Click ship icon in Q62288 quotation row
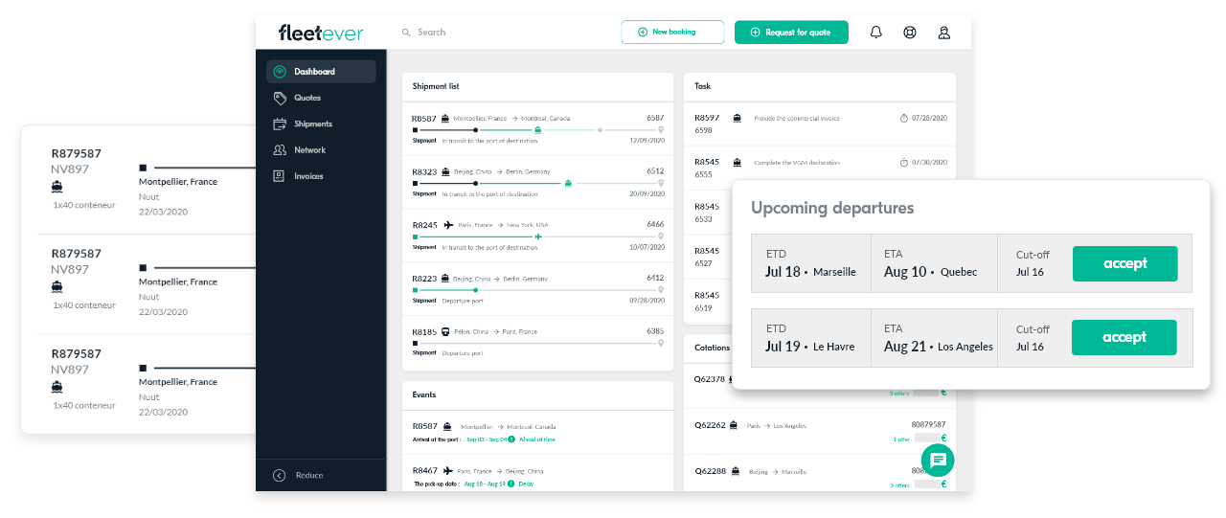The image size is (1226, 518). [x=736, y=471]
